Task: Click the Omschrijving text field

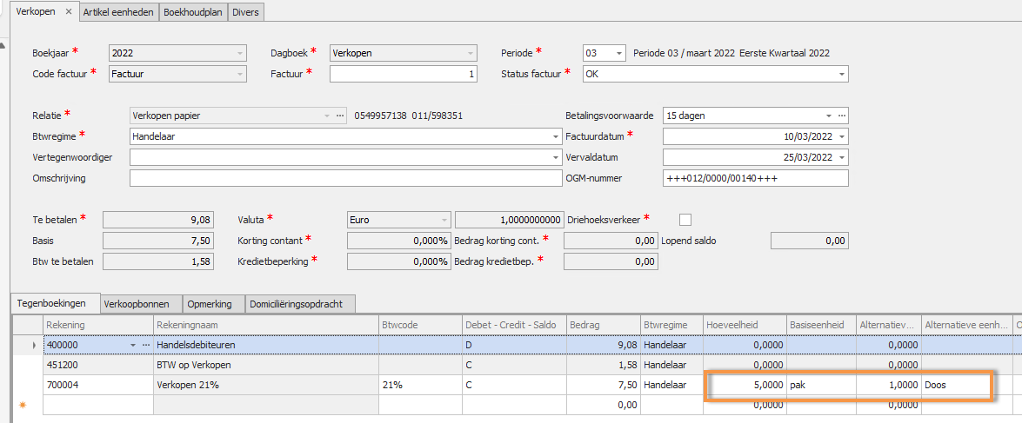Action: [x=344, y=178]
